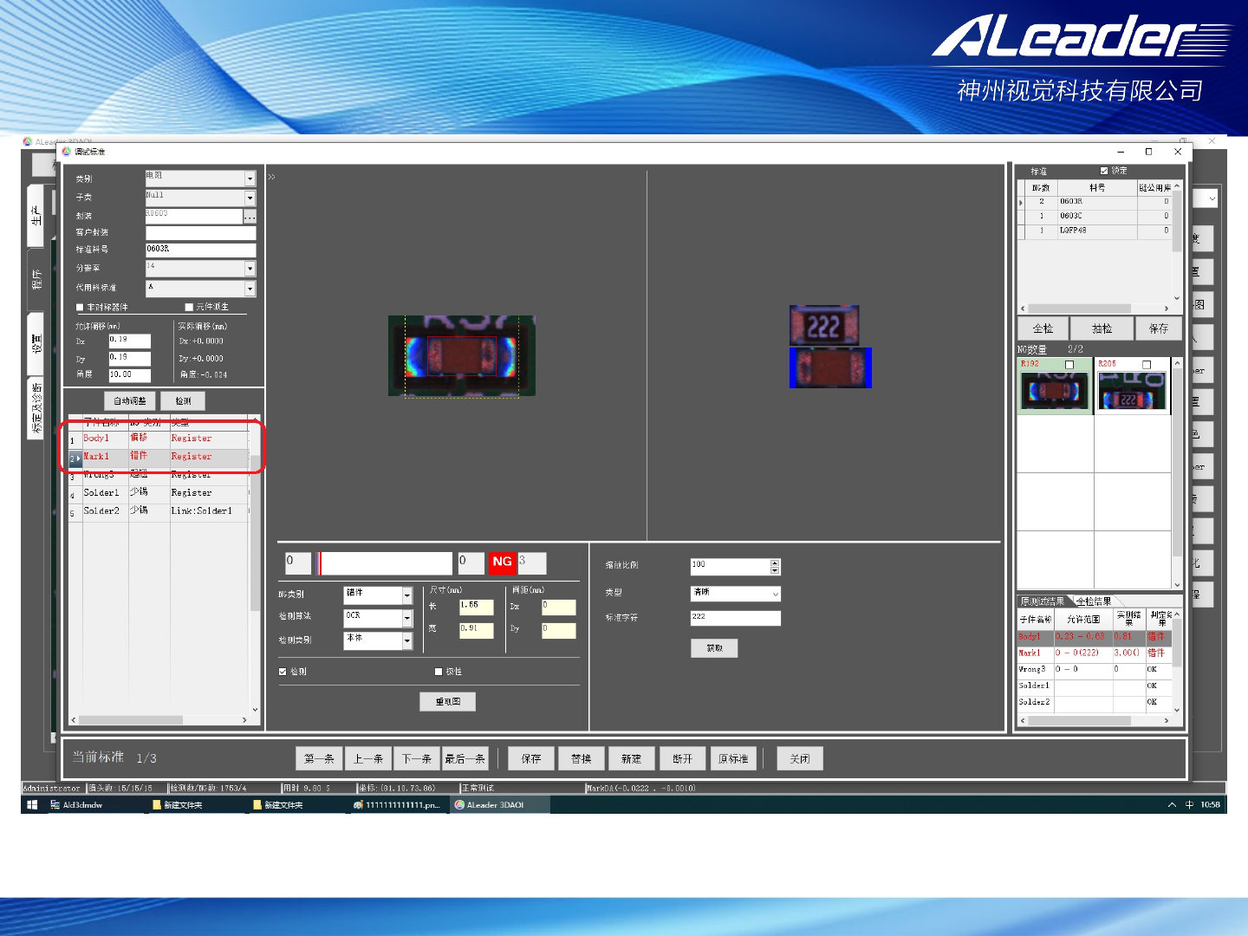Screen dimensions: 1248x936
Task: Go to next record with 下一条
Action: click(x=417, y=758)
